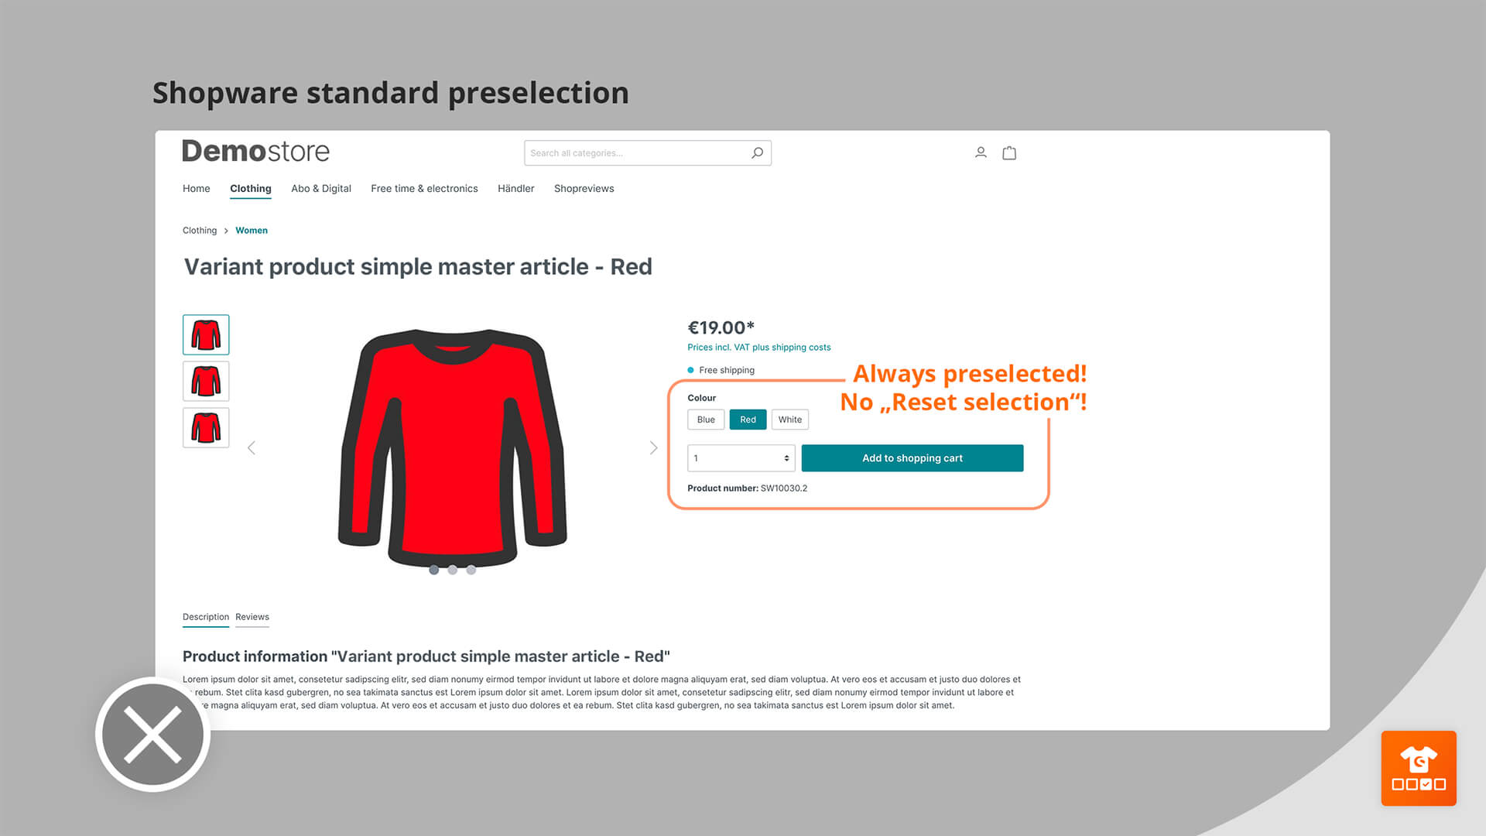Click the user account icon
Viewport: 1486px width, 836px height.
(x=980, y=152)
